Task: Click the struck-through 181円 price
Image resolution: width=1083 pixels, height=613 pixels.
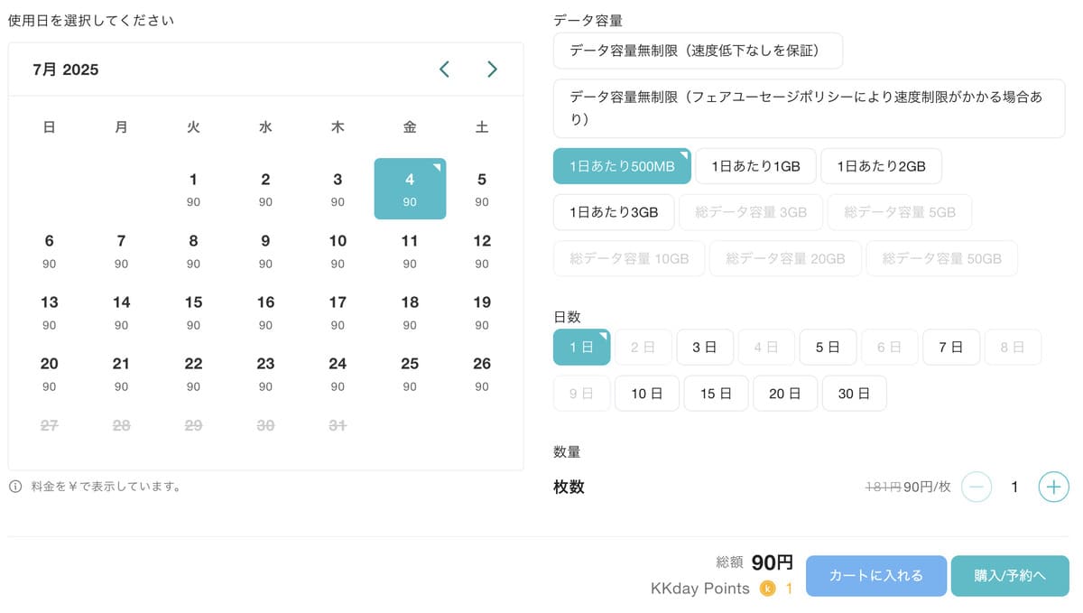Action: pos(883,488)
